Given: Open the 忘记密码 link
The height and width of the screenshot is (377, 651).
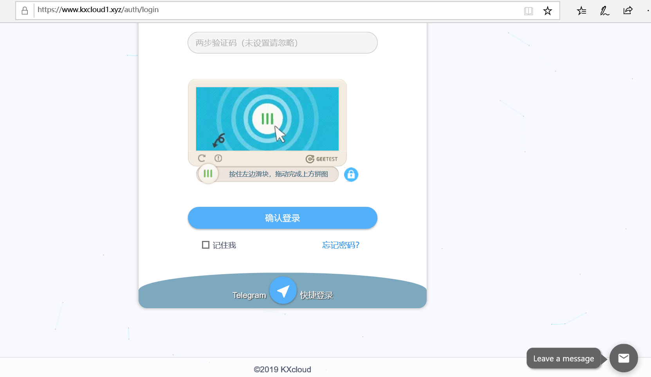Looking at the screenshot, I should coord(340,245).
